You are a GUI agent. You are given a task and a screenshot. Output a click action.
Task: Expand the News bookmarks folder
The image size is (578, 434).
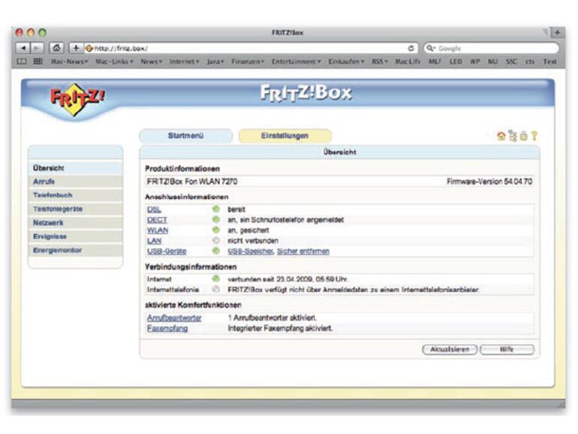click(151, 62)
